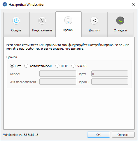The width and height of the screenshot is (138, 141).
Task: Click the Отмена button
Action: 123,135
